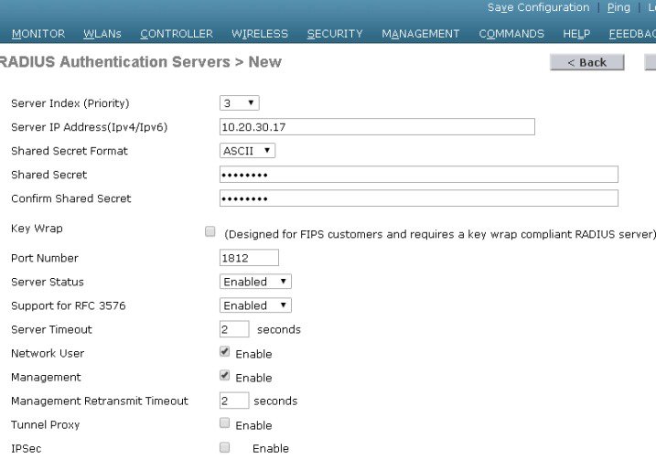Click the Server IP Address field

click(x=377, y=127)
